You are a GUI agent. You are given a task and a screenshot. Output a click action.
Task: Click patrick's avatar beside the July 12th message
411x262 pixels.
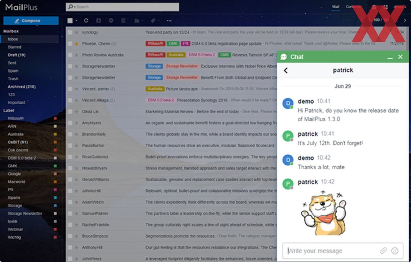(288, 136)
